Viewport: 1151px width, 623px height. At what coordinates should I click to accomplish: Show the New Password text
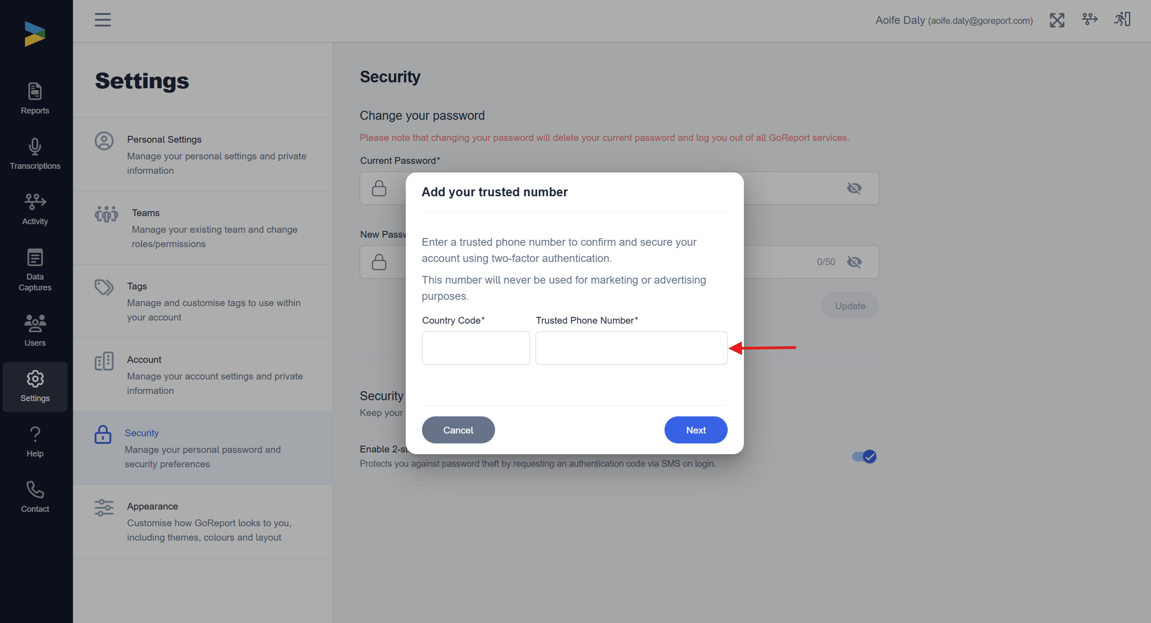point(854,262)
